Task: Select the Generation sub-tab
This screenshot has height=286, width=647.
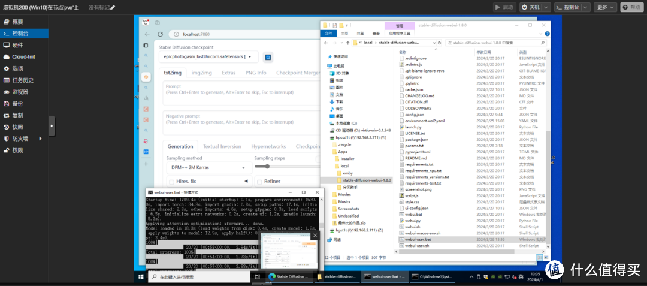Action: coord(180,146)
